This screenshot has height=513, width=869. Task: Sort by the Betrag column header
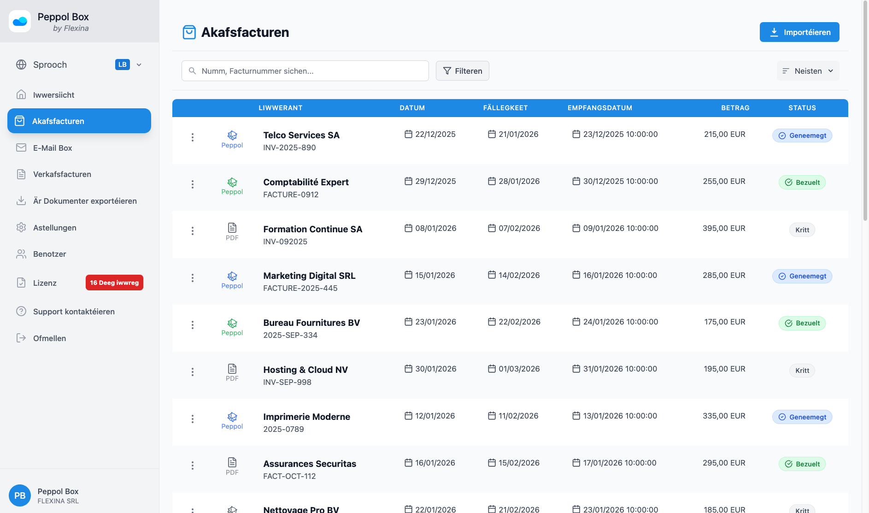point(735,108)
